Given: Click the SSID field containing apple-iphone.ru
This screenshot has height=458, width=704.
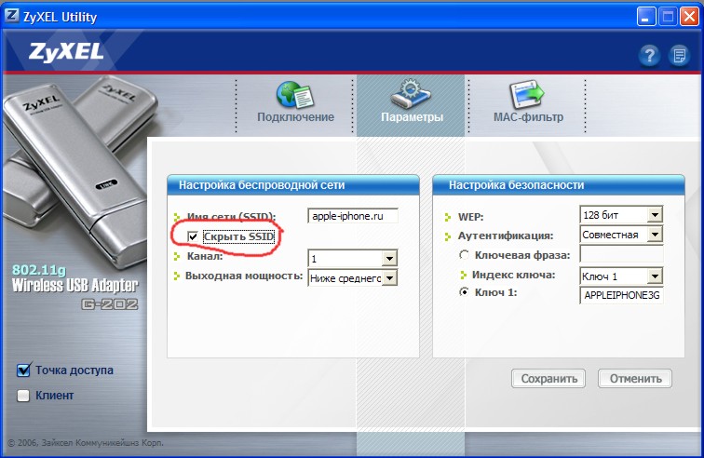Looking at the screenshot, I should pos(353,216).
